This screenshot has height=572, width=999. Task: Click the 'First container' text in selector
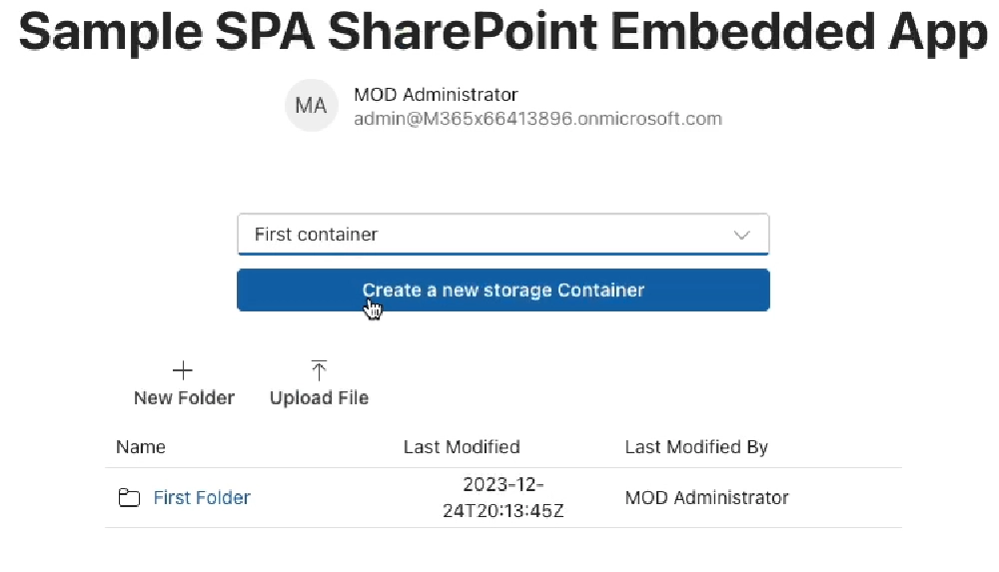(x=316, y=235)
